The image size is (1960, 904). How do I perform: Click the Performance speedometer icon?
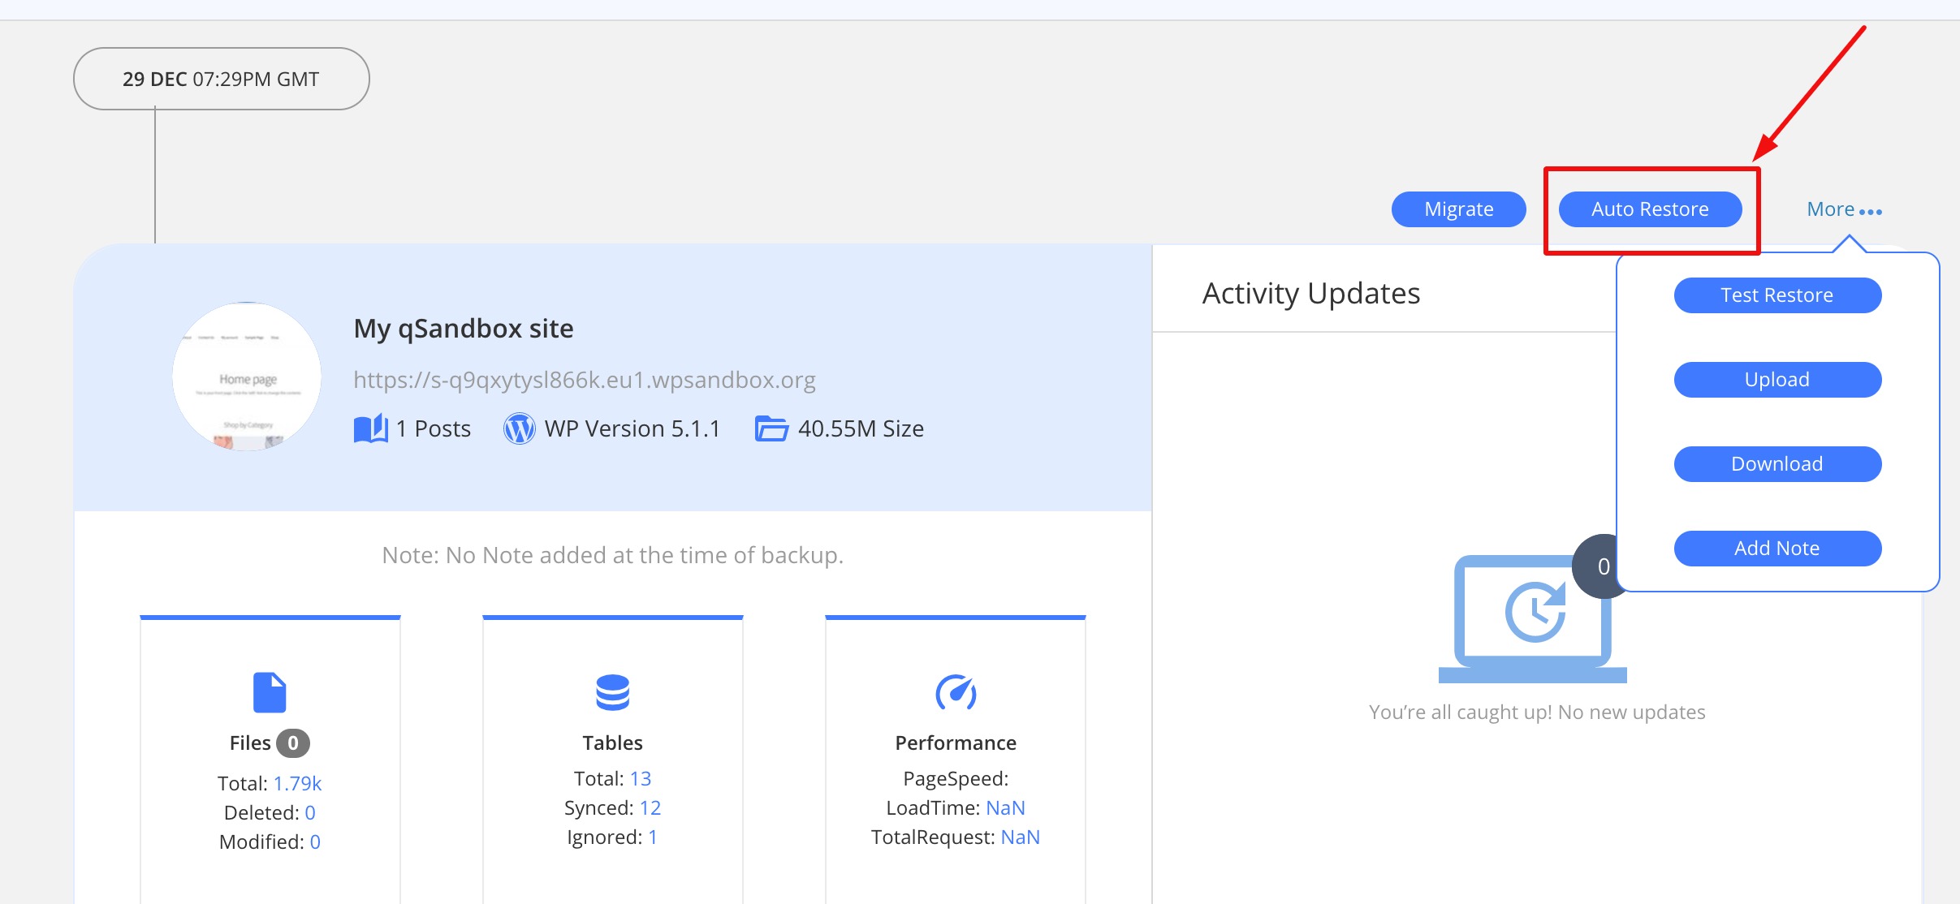click(956, 692)
